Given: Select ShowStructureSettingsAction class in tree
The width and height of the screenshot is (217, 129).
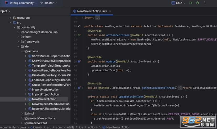Looking at the screenshot, I should tap(51, 61).
